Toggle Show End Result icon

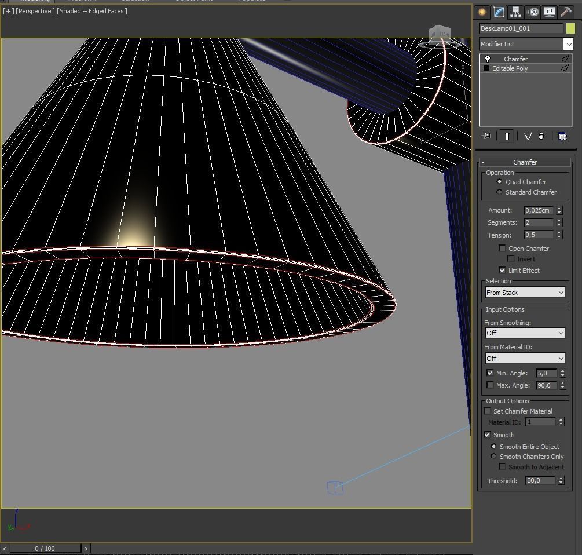[507, 136]
